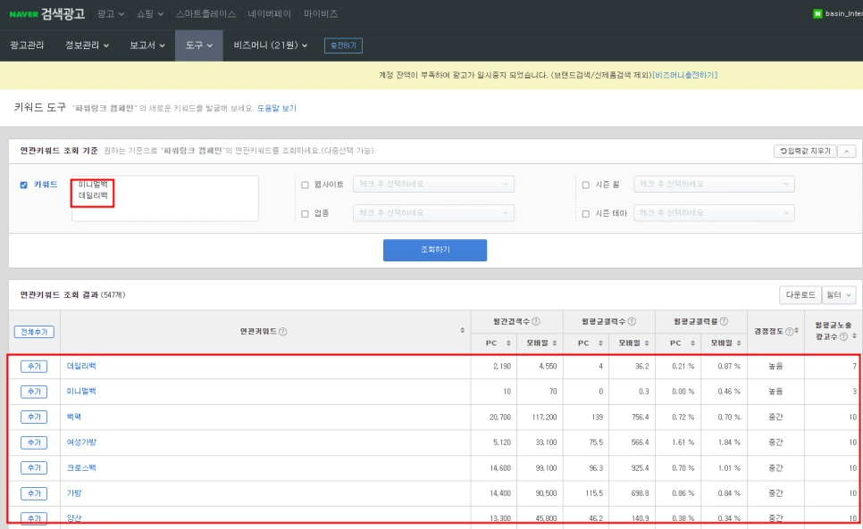This screenshot has width=863, height=529.
Task: Open the 업종 selection dropdown
Action: (433, 212)
